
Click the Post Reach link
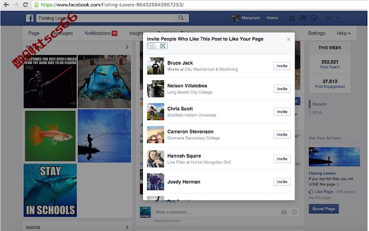pos(330,67)
